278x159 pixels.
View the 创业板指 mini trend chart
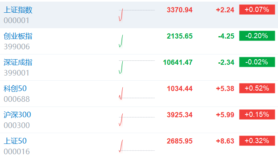pos(136,41)
